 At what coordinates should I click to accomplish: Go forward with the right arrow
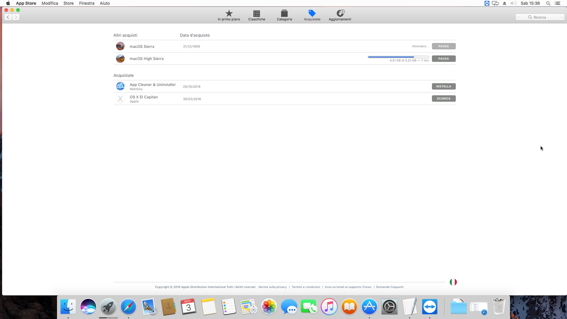click(x=16, y=17)
